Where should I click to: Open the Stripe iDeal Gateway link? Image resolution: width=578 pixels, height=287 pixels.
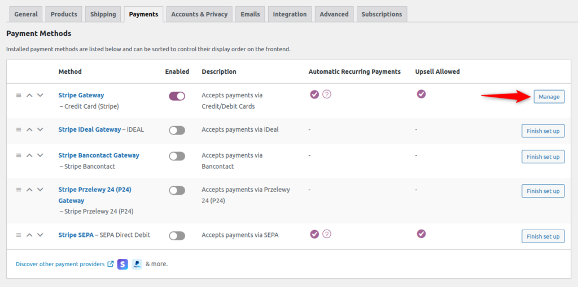[90, 129]
